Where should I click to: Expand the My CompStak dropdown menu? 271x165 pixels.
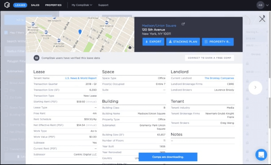click(82, 5)
